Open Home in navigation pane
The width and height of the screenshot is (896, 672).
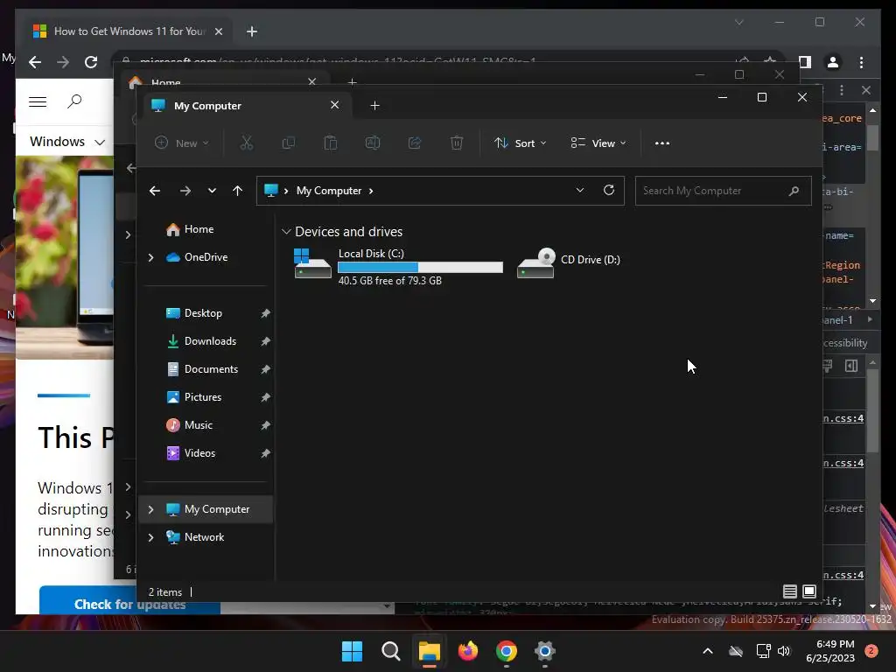tap(199, 229)
